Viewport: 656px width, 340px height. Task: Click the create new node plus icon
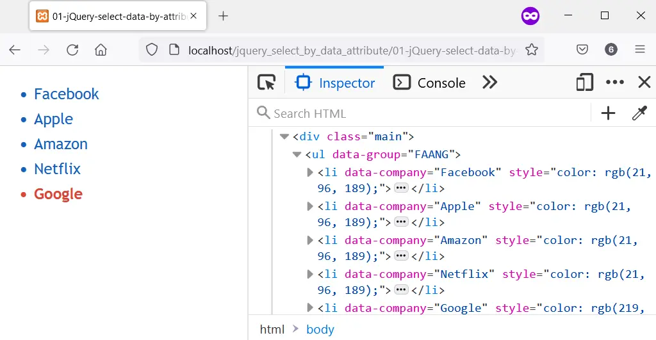click(x=608, y=113)
